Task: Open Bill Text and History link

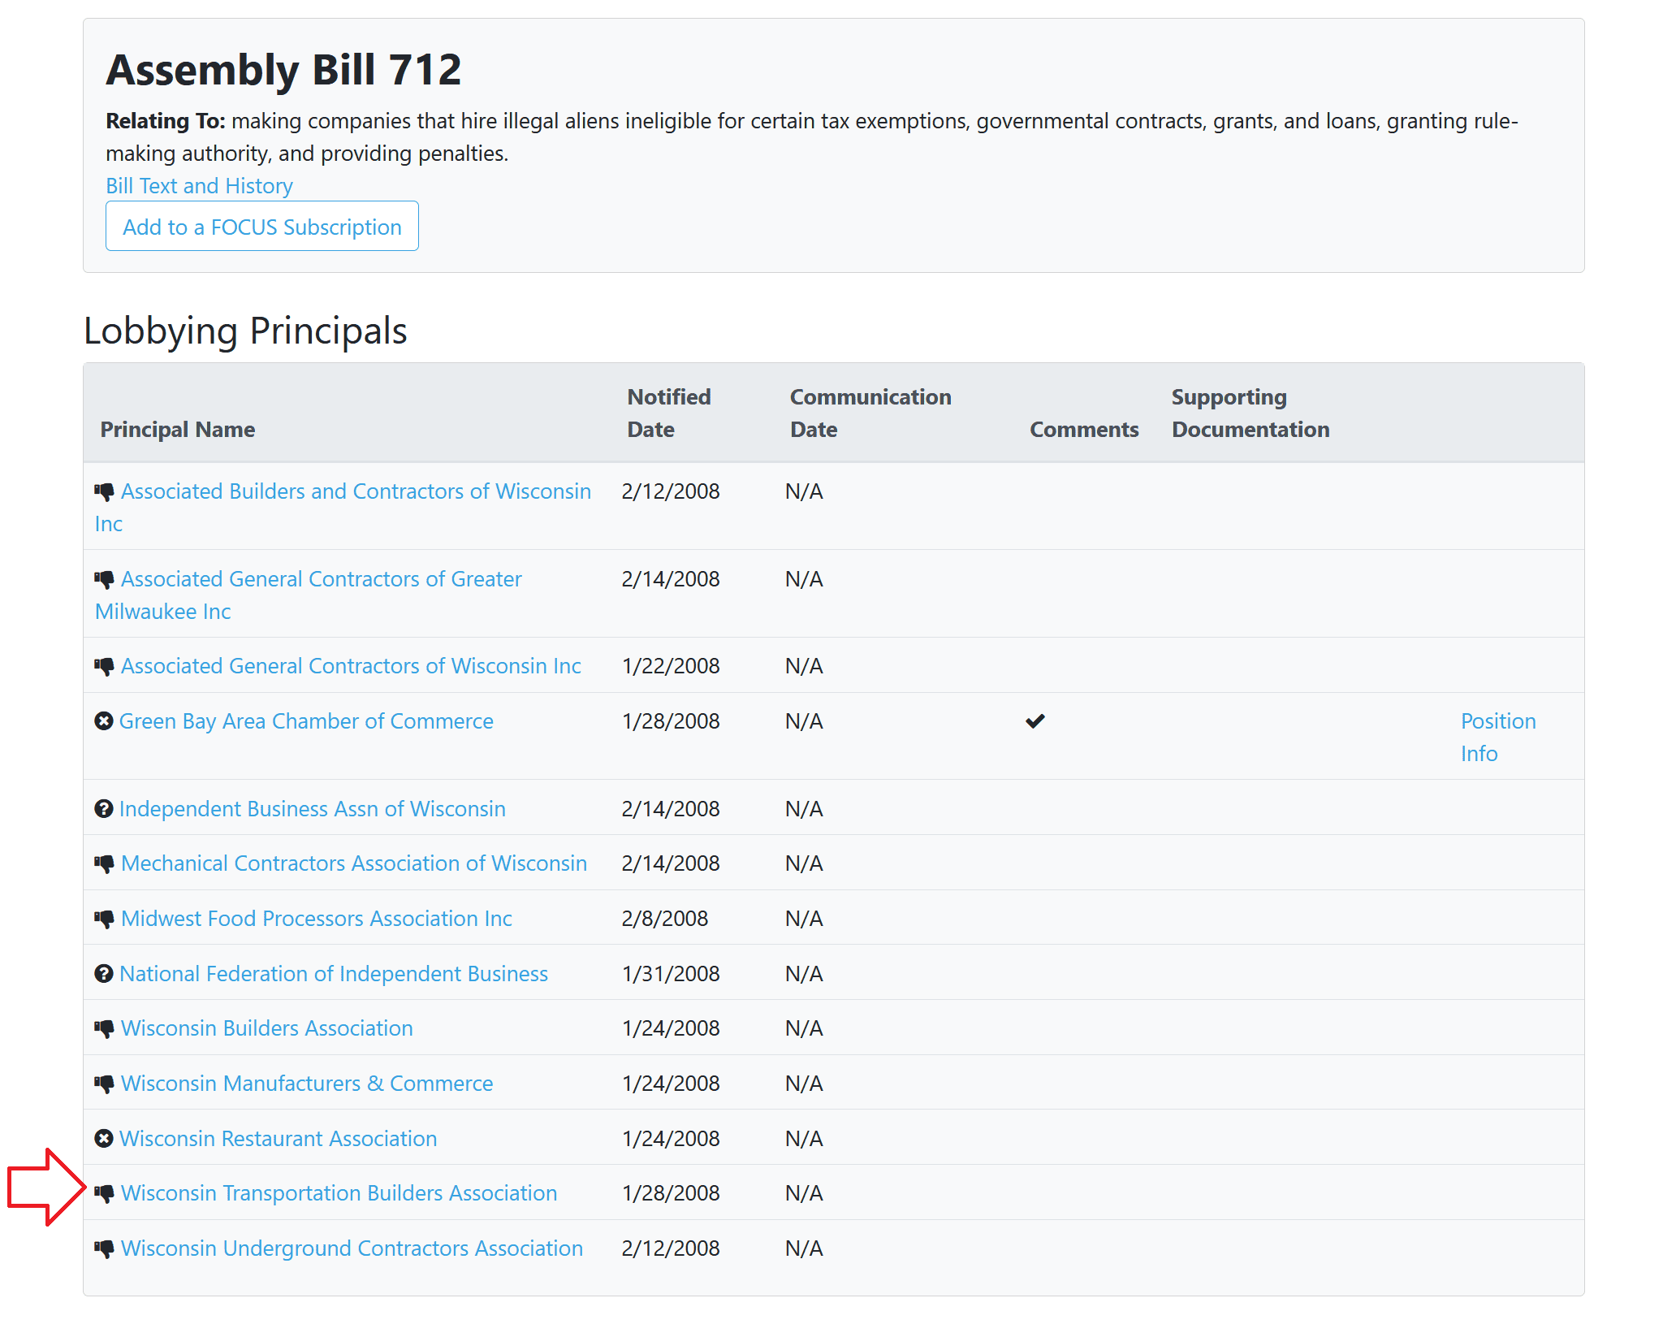Action: 199,186
